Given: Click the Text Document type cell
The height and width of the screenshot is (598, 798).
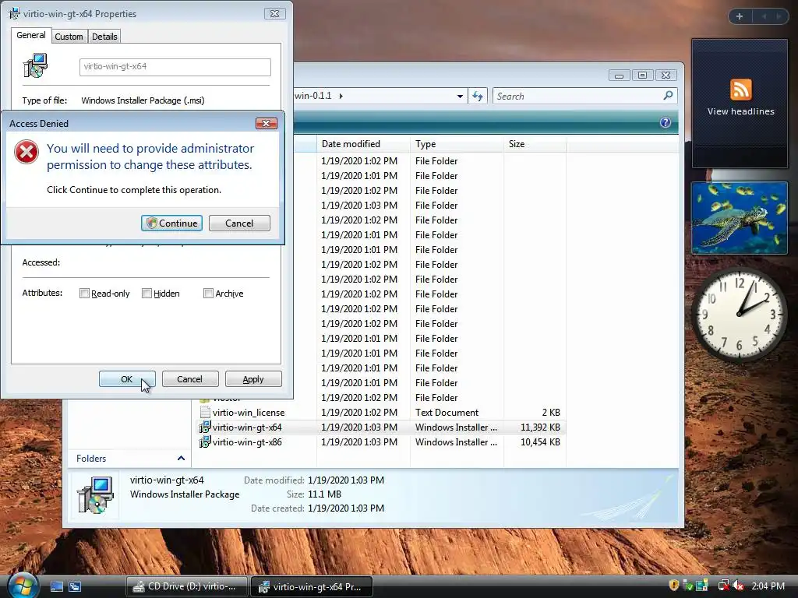Looking at the screenshot, I should pyautogui.click(x=447, y=413).
